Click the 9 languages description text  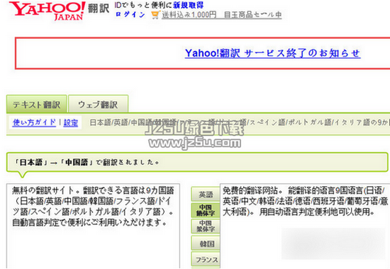[x=240, y=122]
